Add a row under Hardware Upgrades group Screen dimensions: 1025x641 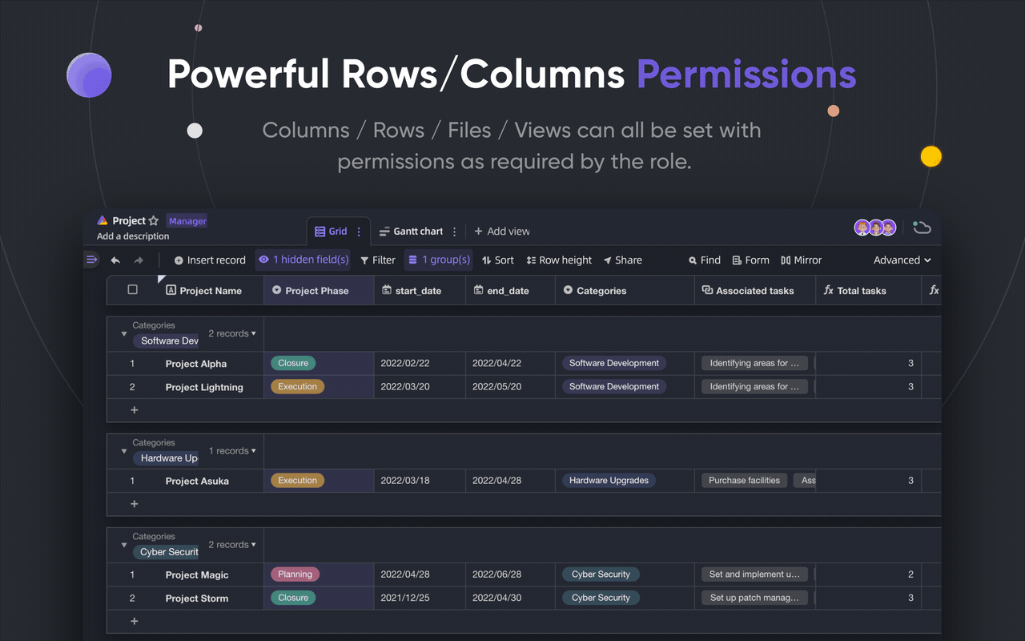point(135,504)
